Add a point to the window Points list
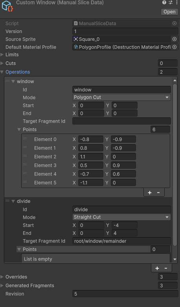180x307 pixels. pos(150,192)
